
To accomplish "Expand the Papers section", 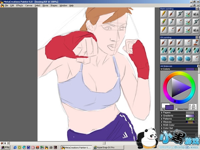I will click(162, 113).
